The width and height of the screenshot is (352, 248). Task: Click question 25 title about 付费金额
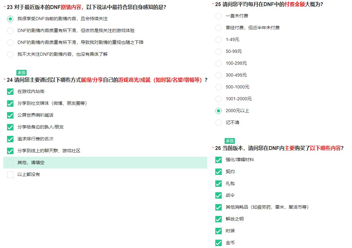tap(269, 4)
